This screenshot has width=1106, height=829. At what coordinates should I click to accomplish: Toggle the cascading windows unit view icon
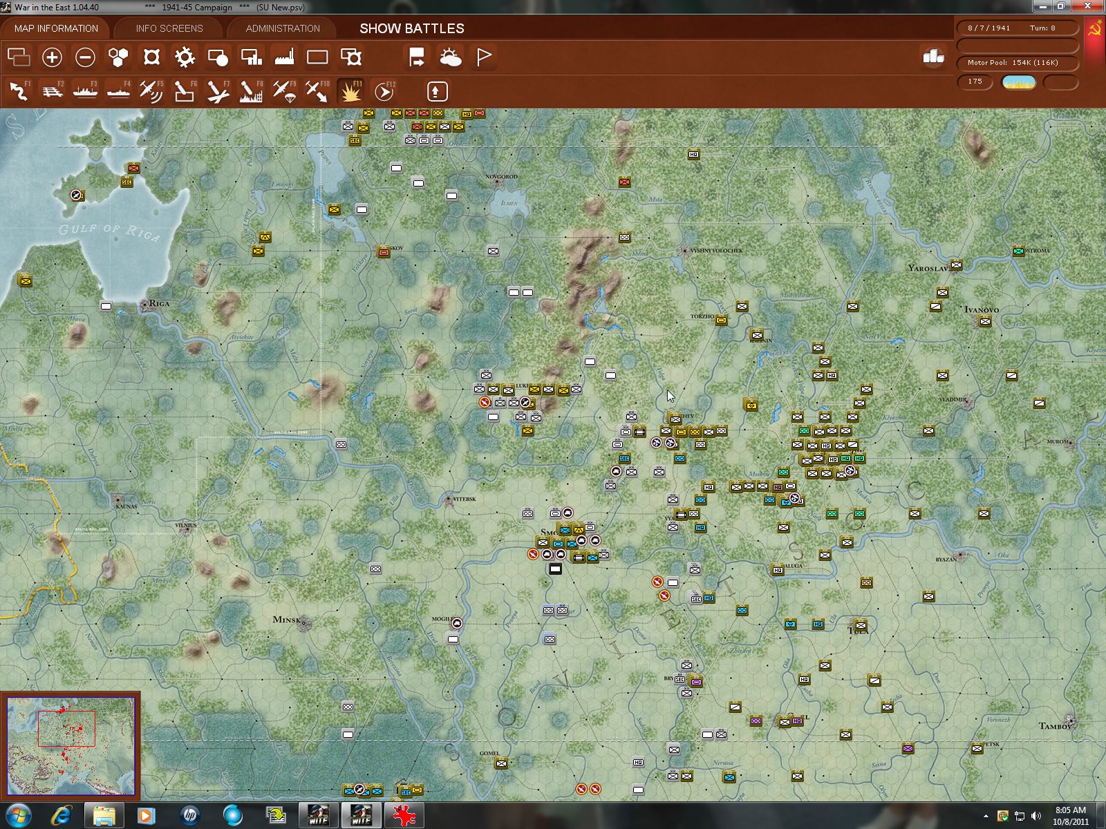(19, 57)
